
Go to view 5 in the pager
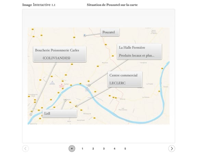pos(125,149)
